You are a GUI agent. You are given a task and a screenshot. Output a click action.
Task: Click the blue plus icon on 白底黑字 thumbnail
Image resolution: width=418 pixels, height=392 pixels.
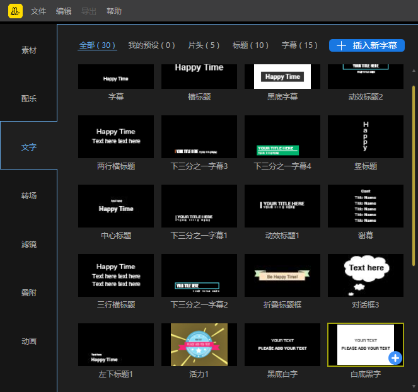(x=395, y=358)
